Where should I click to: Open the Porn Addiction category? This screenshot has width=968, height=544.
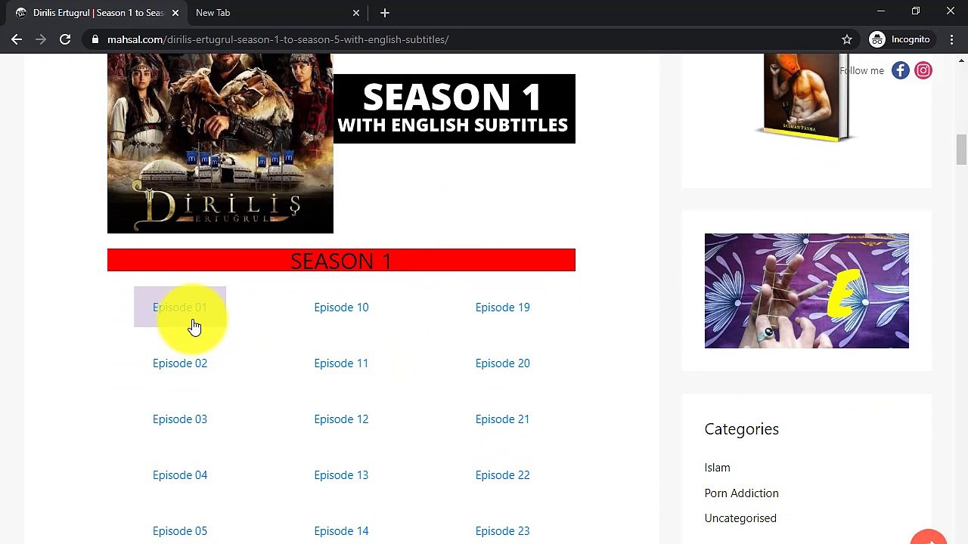tap(741, 493)
